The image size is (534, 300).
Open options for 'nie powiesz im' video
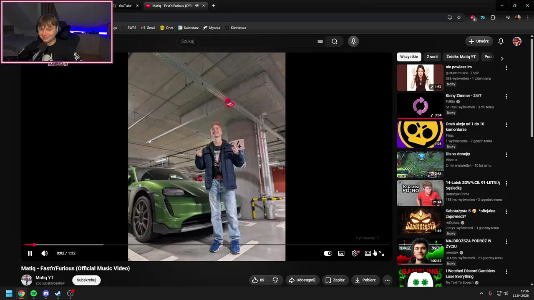tap(506, 67)
